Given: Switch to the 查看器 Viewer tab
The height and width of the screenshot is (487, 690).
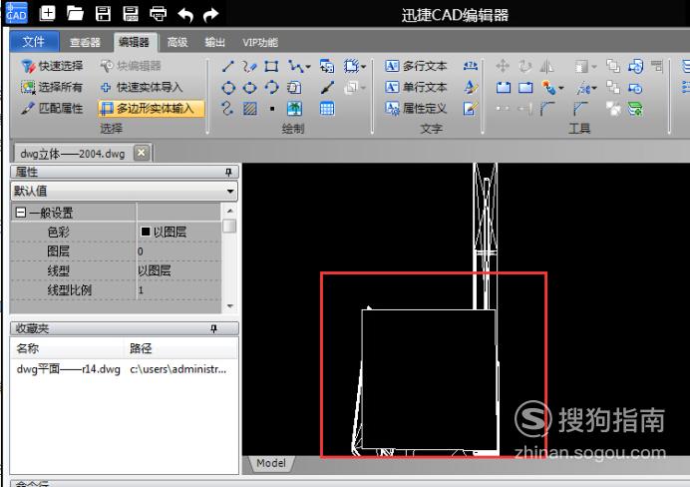Looking at the screenshot, I should click(x=85, y=42).
